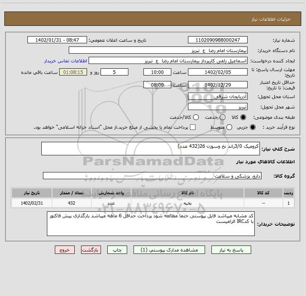Image resolution: width=306 pixels, height=296 pixels.
Task: Click the buyer name field بیمارستان امام رضا
Action: click(158, 50)
